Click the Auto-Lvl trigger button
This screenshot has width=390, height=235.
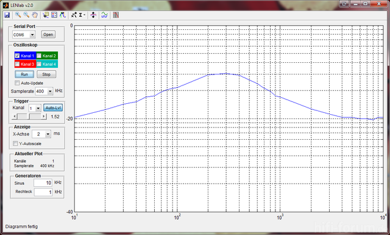click(x=53, y=107)
